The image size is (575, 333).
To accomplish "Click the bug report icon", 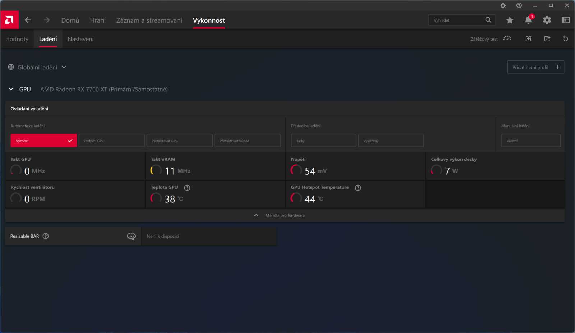I will click(x=503, y=5).
